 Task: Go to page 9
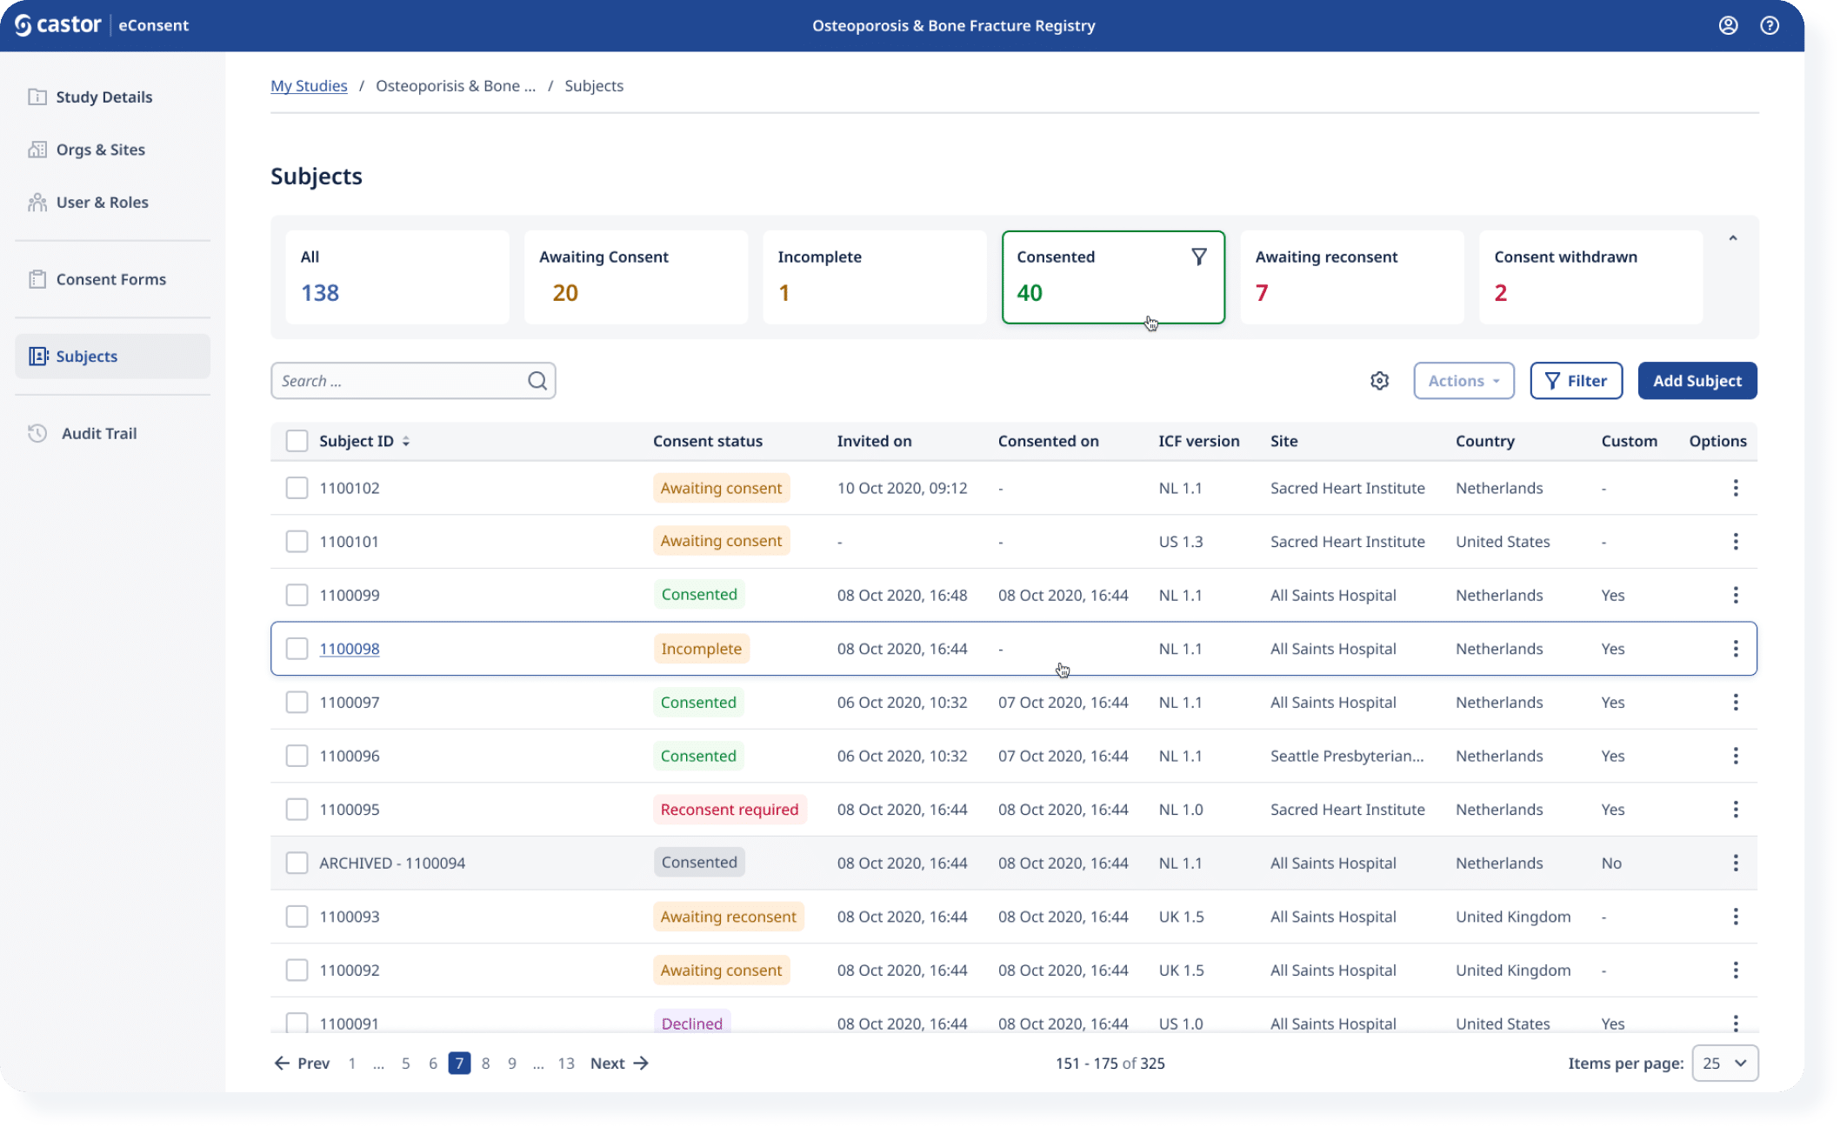pos(512,1063)
